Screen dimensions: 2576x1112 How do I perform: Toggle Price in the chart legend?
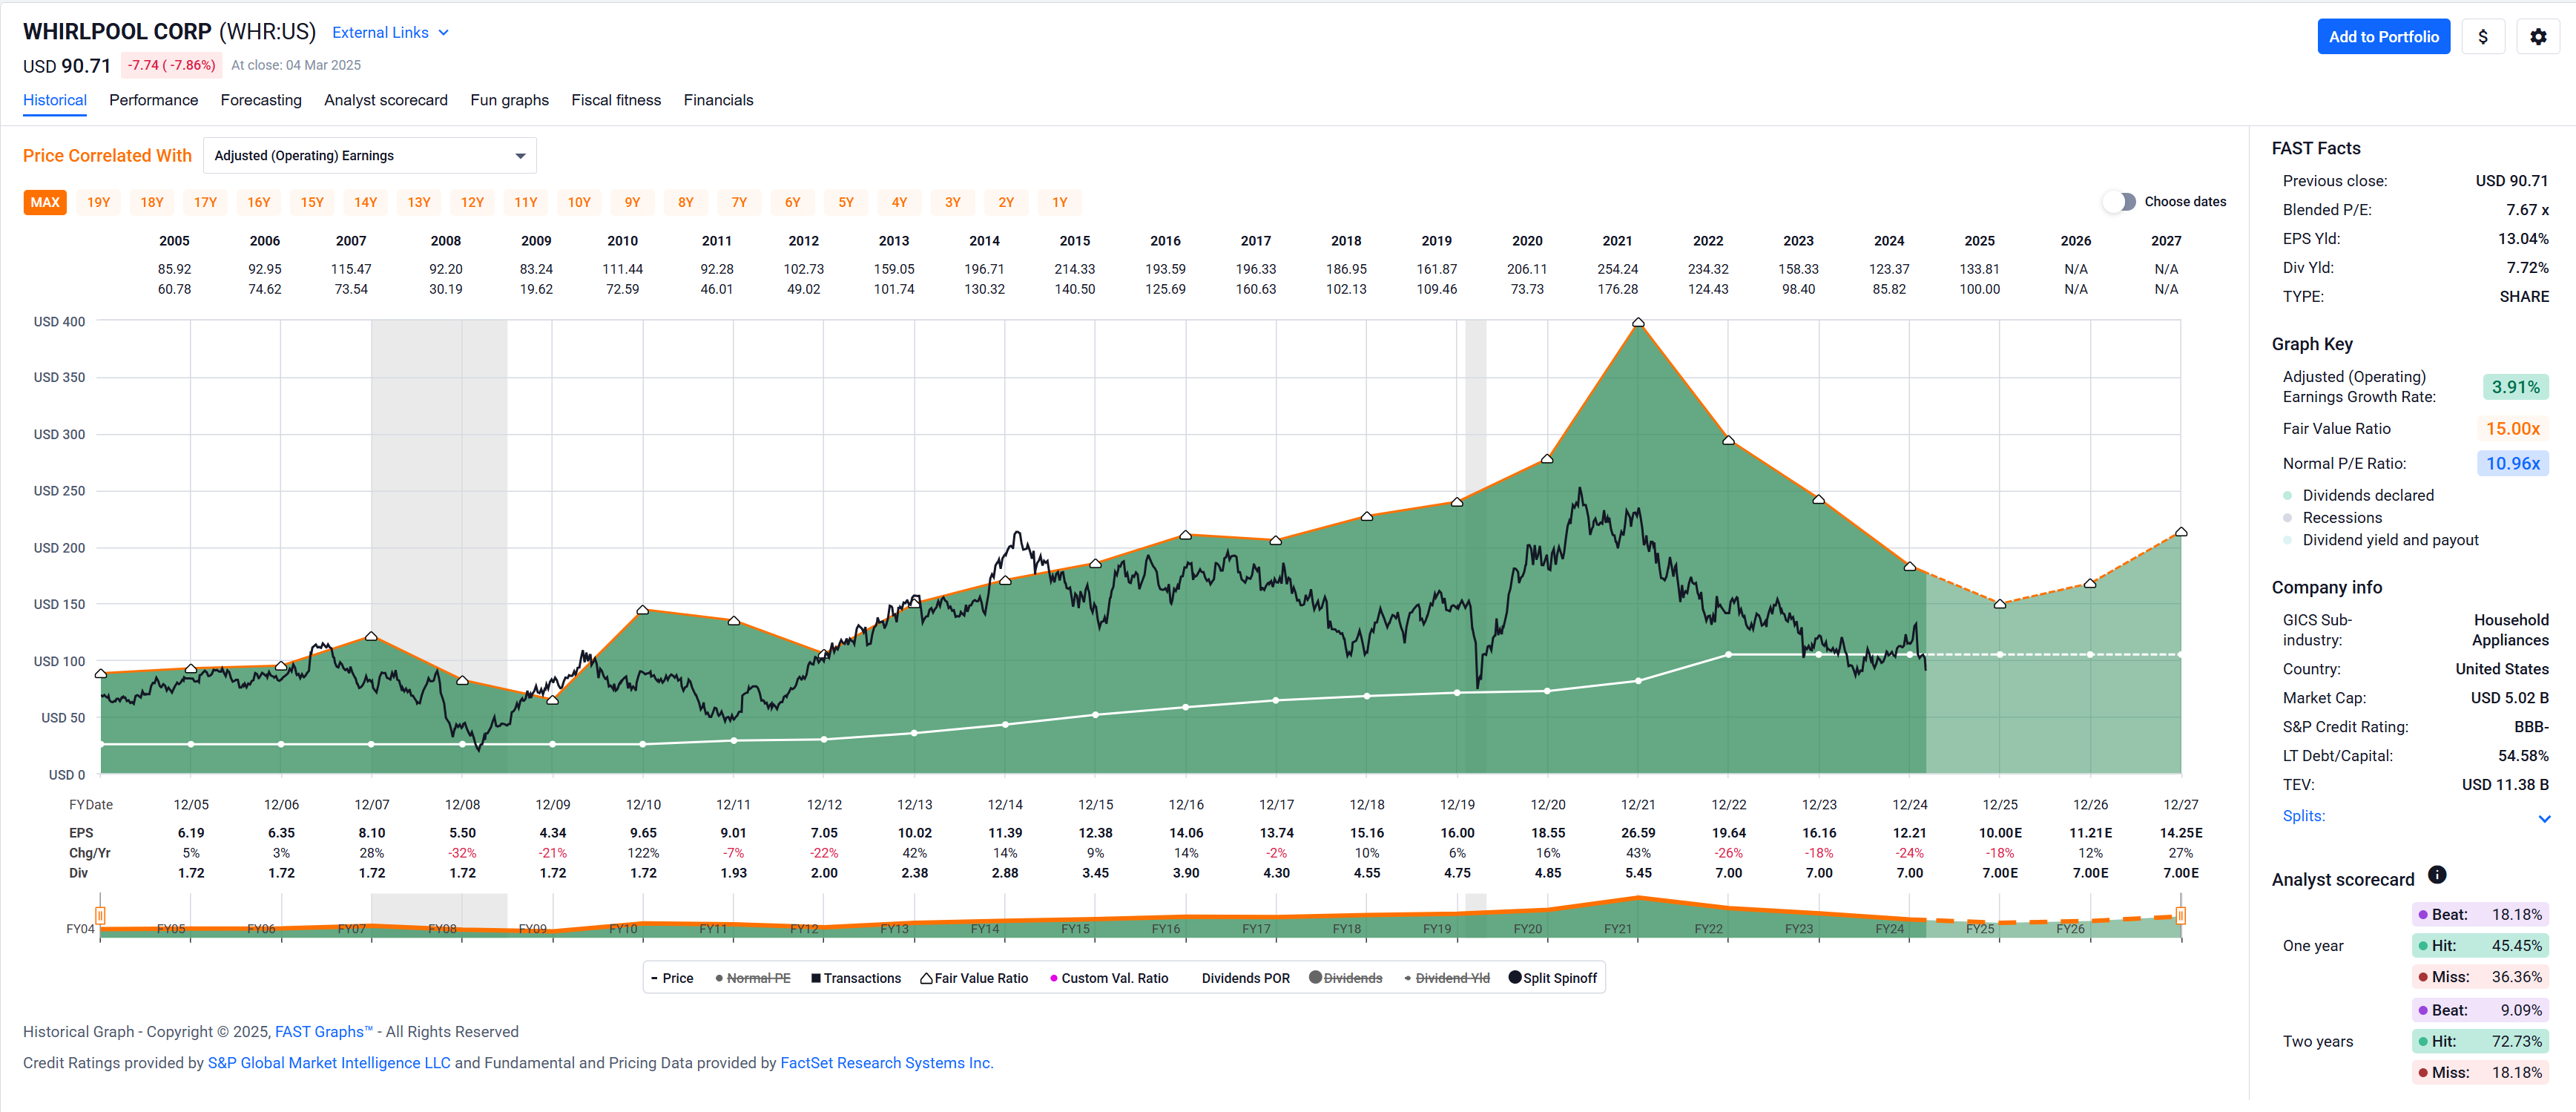point(671,978)
